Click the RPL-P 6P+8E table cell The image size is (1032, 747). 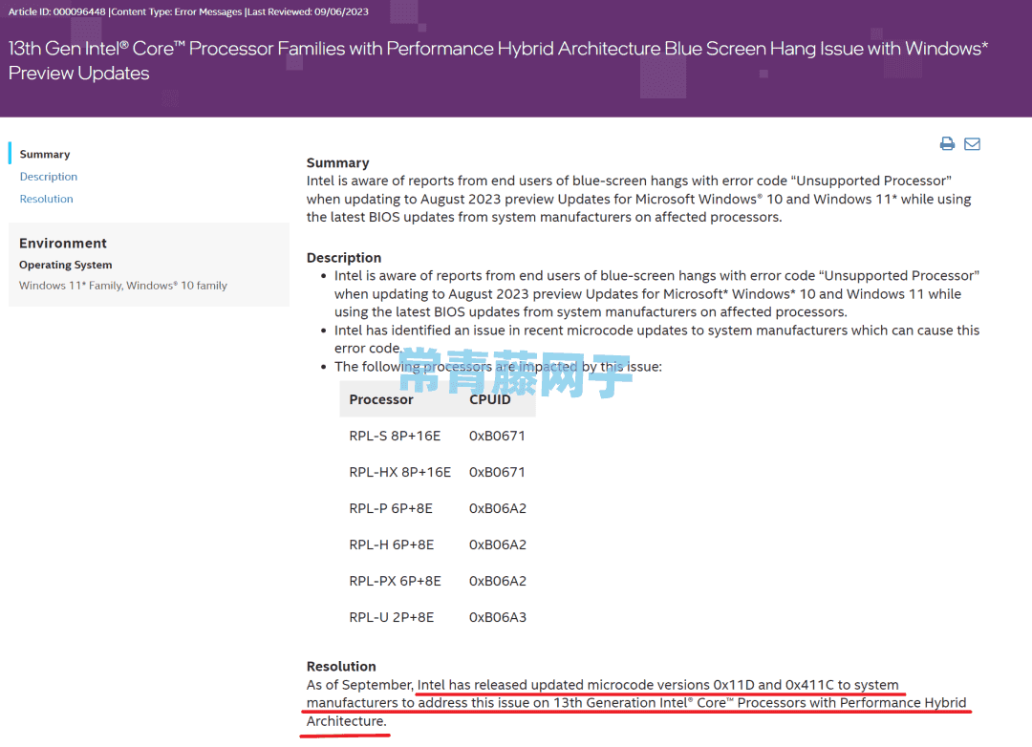click(391, 508)
